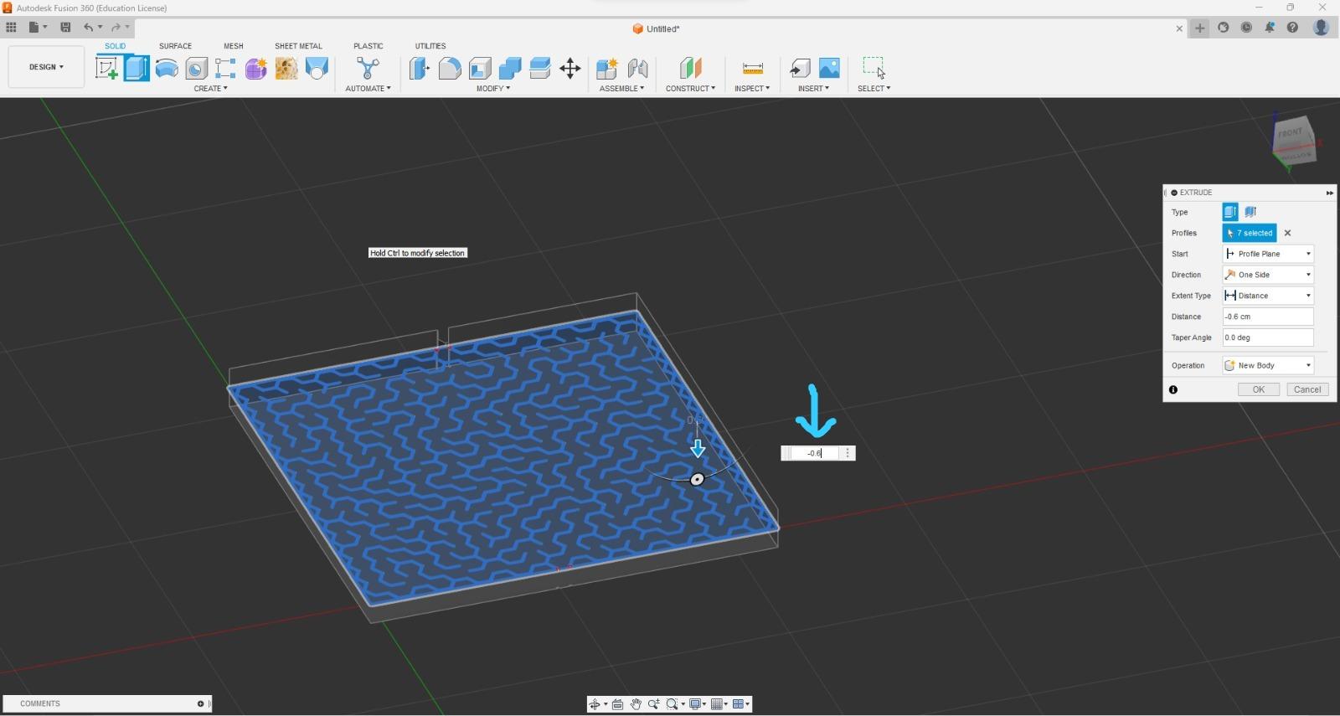The height and width of the screenshot is (716, 1340).
Task: Choose the Combine tool icon
Action: point(510,68)
